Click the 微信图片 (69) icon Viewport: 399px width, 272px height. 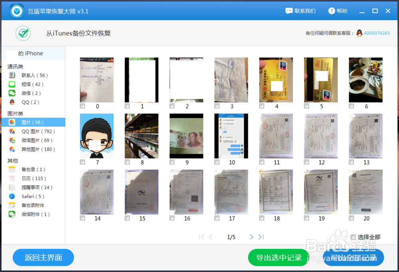click(x=12, y=140)
